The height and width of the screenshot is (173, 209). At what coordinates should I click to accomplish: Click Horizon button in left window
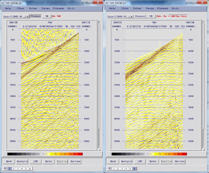75,161
